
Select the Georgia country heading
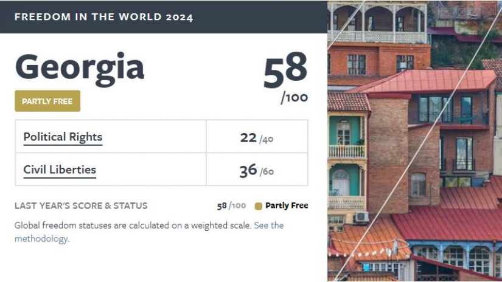coord(80,67)
